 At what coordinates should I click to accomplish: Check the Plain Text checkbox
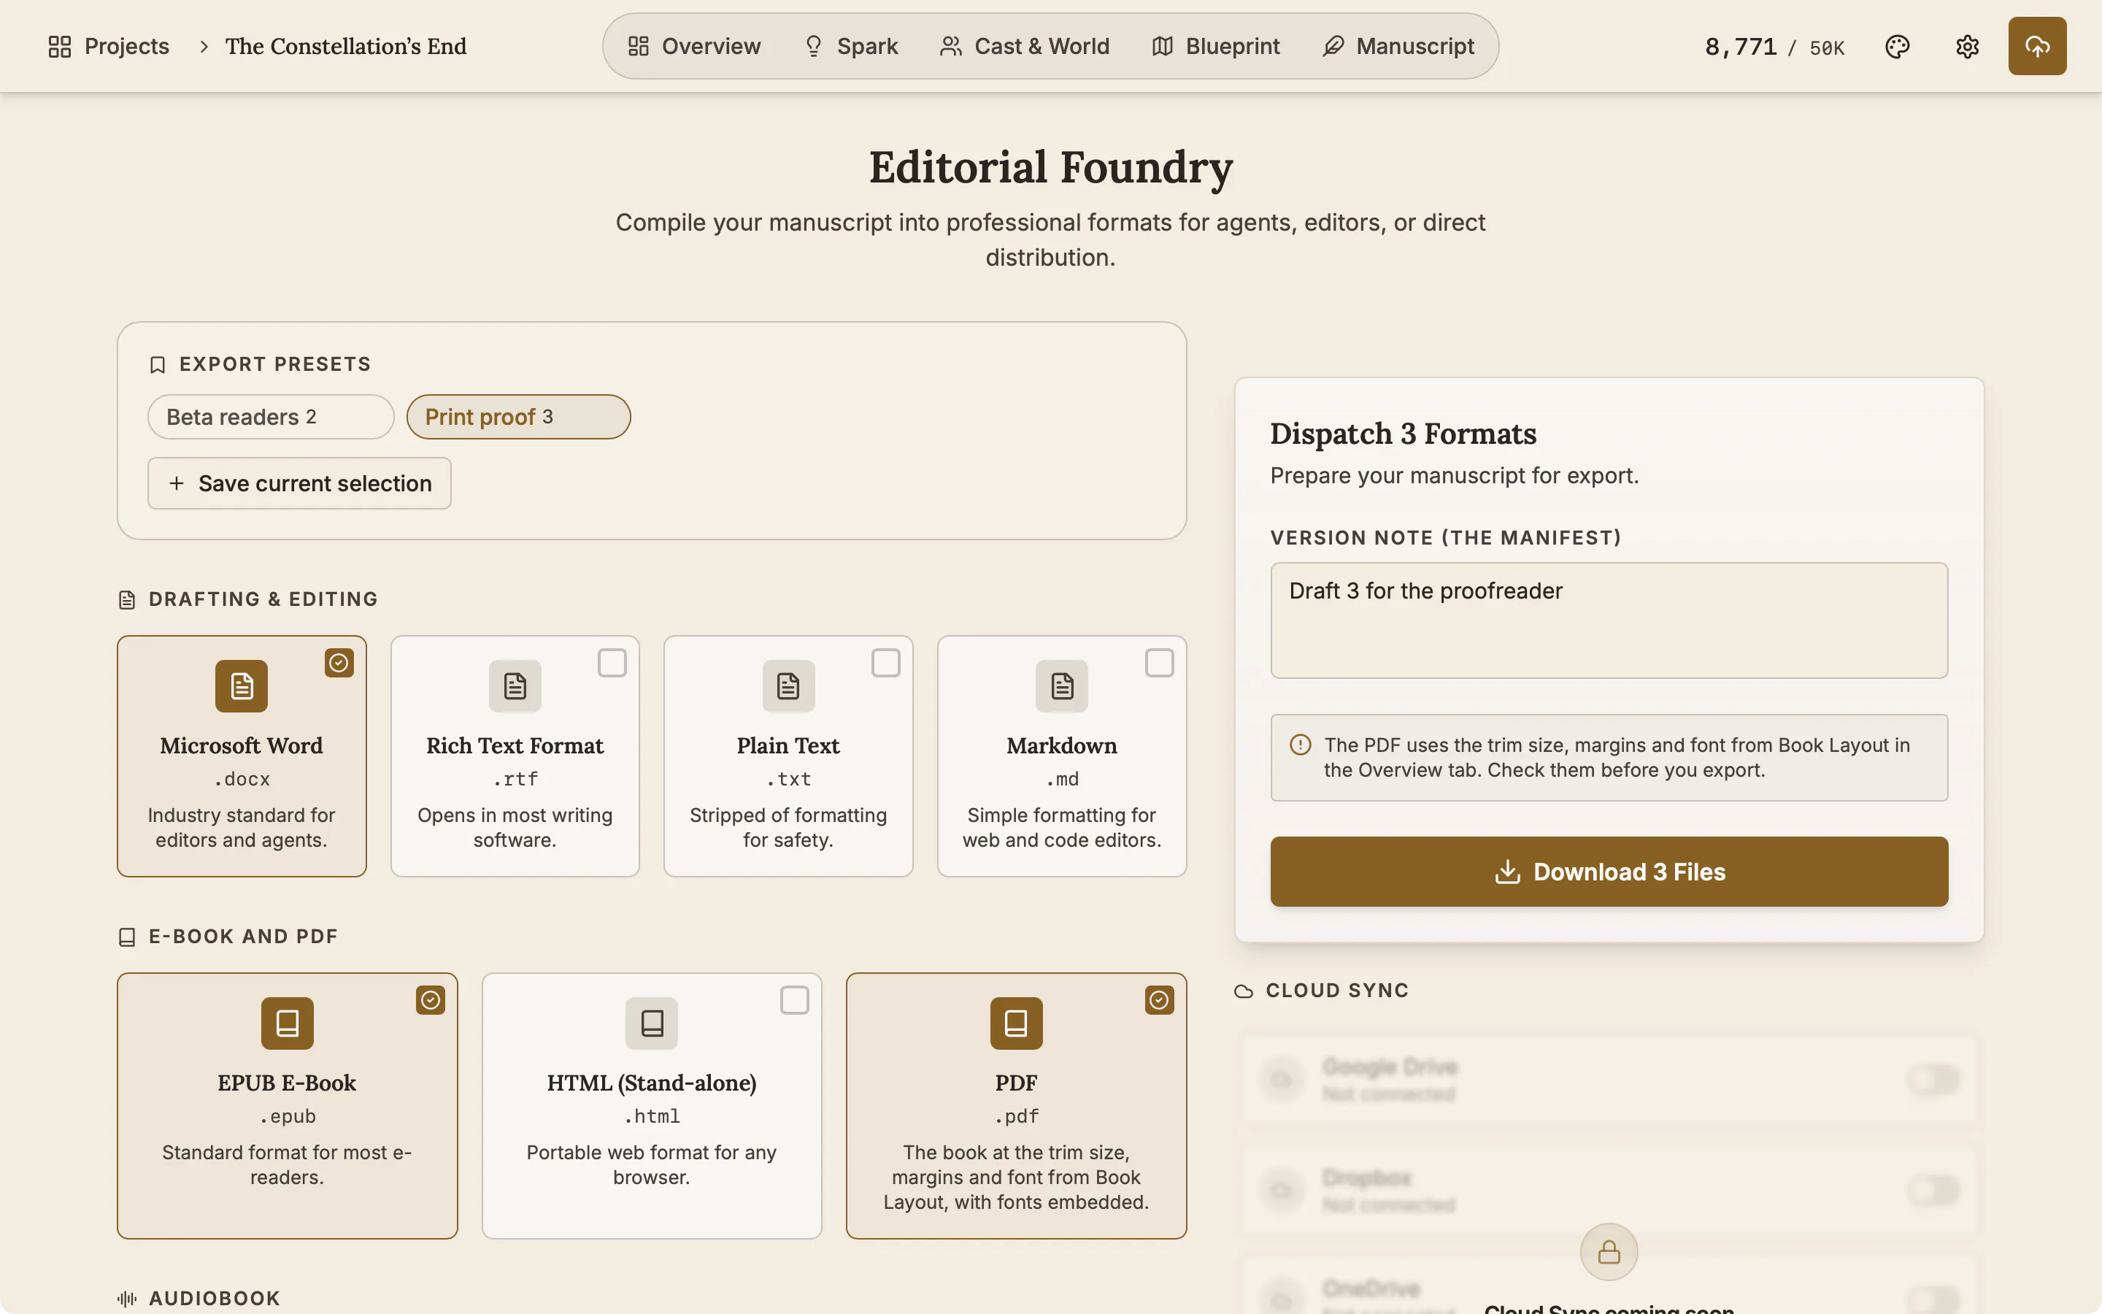point(885,663)
